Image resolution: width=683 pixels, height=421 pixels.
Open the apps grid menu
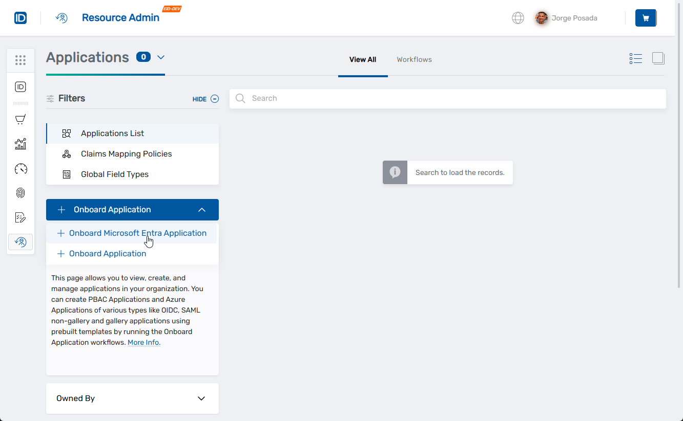tap(20, 60)
